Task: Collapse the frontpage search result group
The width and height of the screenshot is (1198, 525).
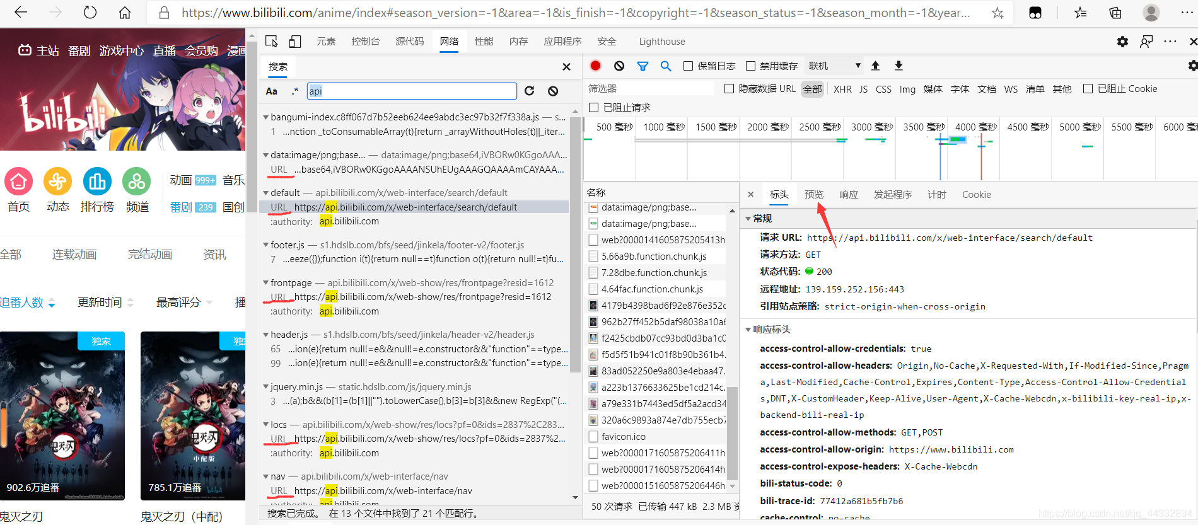Action: tap(266, 283)
